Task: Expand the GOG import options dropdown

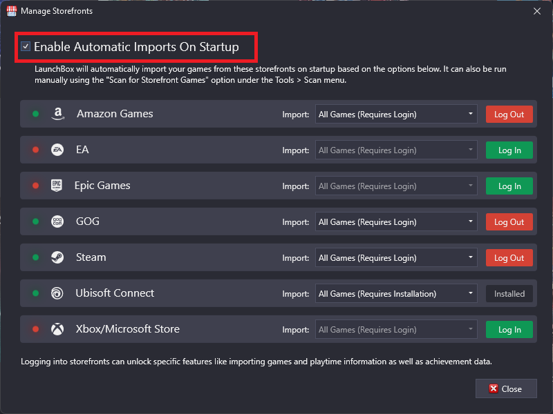Action: click(396, 221)
